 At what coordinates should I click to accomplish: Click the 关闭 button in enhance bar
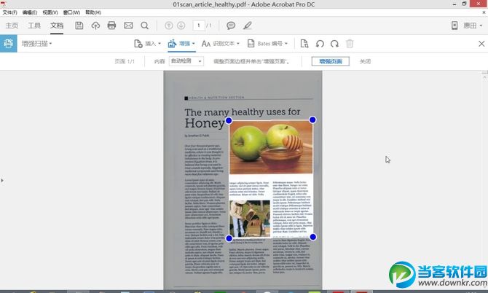365,61
